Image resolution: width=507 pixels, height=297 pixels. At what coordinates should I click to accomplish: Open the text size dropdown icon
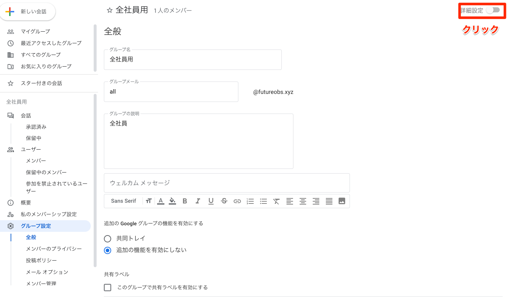pos(148,201)
